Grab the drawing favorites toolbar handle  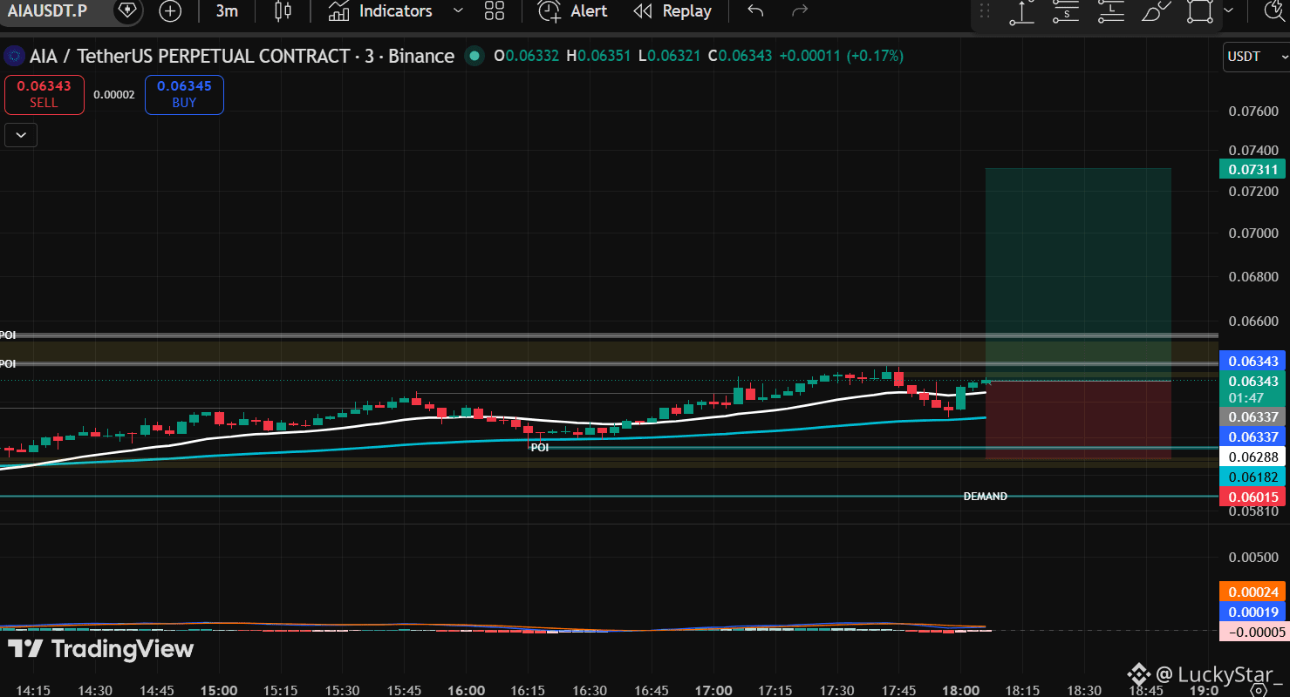(985, 11)
